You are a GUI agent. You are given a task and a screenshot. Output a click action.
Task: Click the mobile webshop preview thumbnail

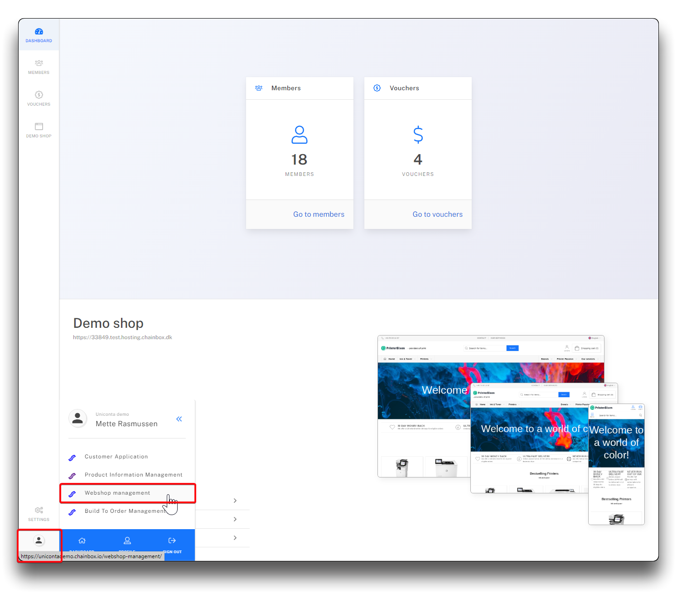[616, 464]
